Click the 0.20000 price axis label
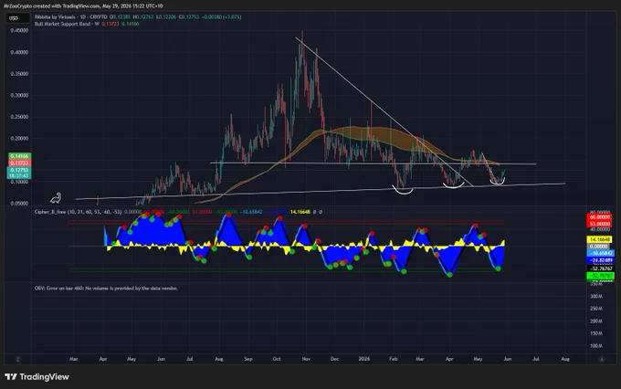The image size is (621, 389). tap(19, 139)
